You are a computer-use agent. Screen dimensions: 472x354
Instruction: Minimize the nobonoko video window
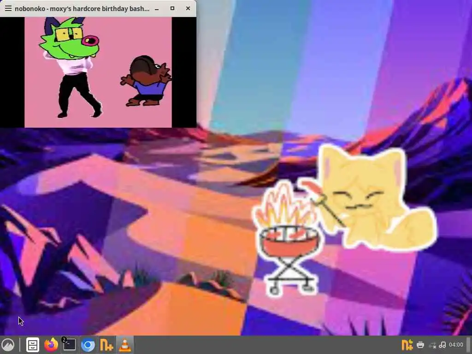[x=157, y=9]
